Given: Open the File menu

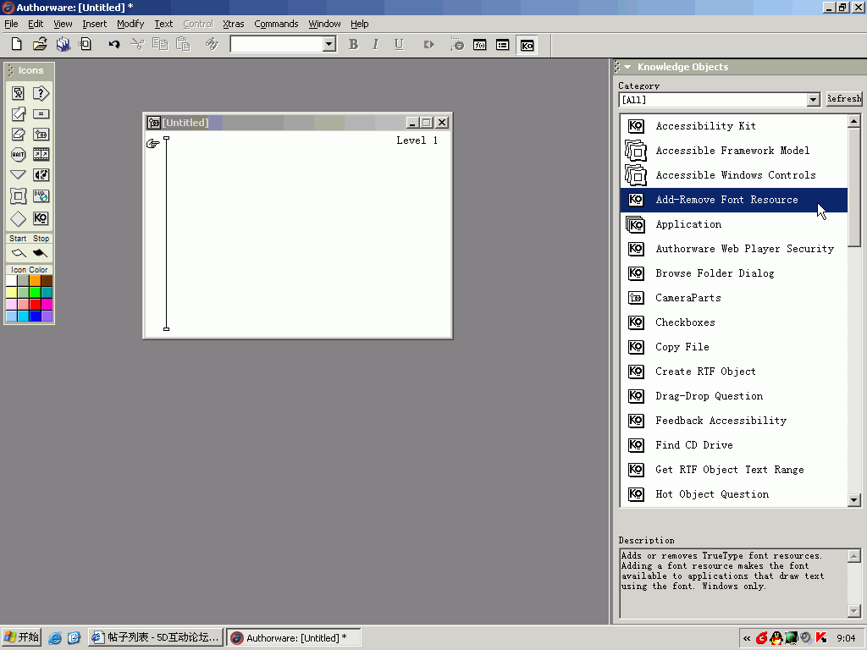Looking at the screenshot, I should (x=11, y=24).
